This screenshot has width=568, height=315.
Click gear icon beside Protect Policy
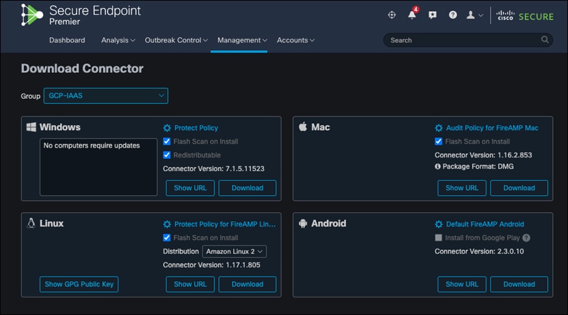[167, 128]
